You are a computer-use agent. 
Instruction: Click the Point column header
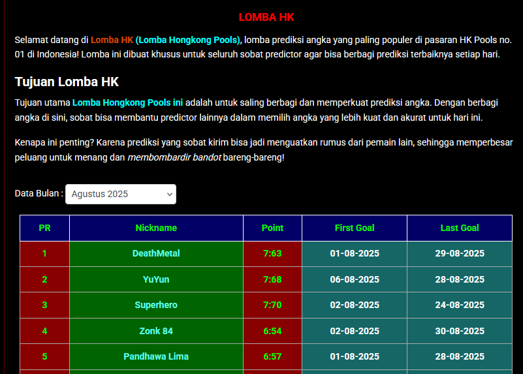pyautogui.click(x=272, y=228)
